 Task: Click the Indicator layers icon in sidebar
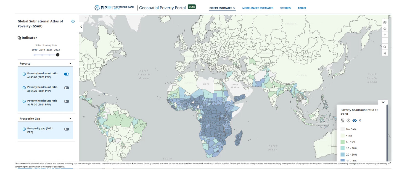19,38
